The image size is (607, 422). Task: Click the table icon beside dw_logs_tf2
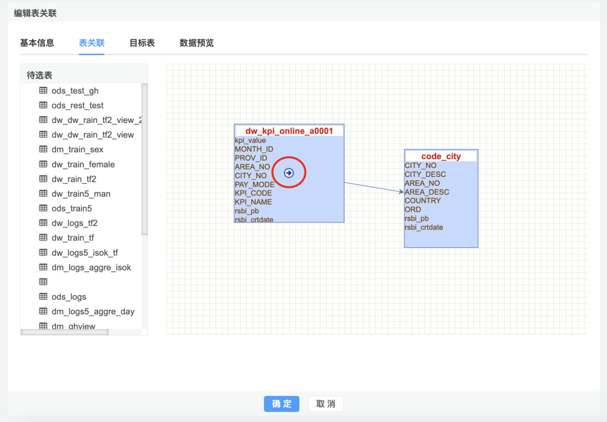pos(44,223)
